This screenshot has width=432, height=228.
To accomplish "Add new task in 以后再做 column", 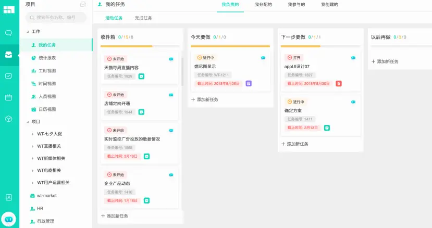I will [385, 61].
